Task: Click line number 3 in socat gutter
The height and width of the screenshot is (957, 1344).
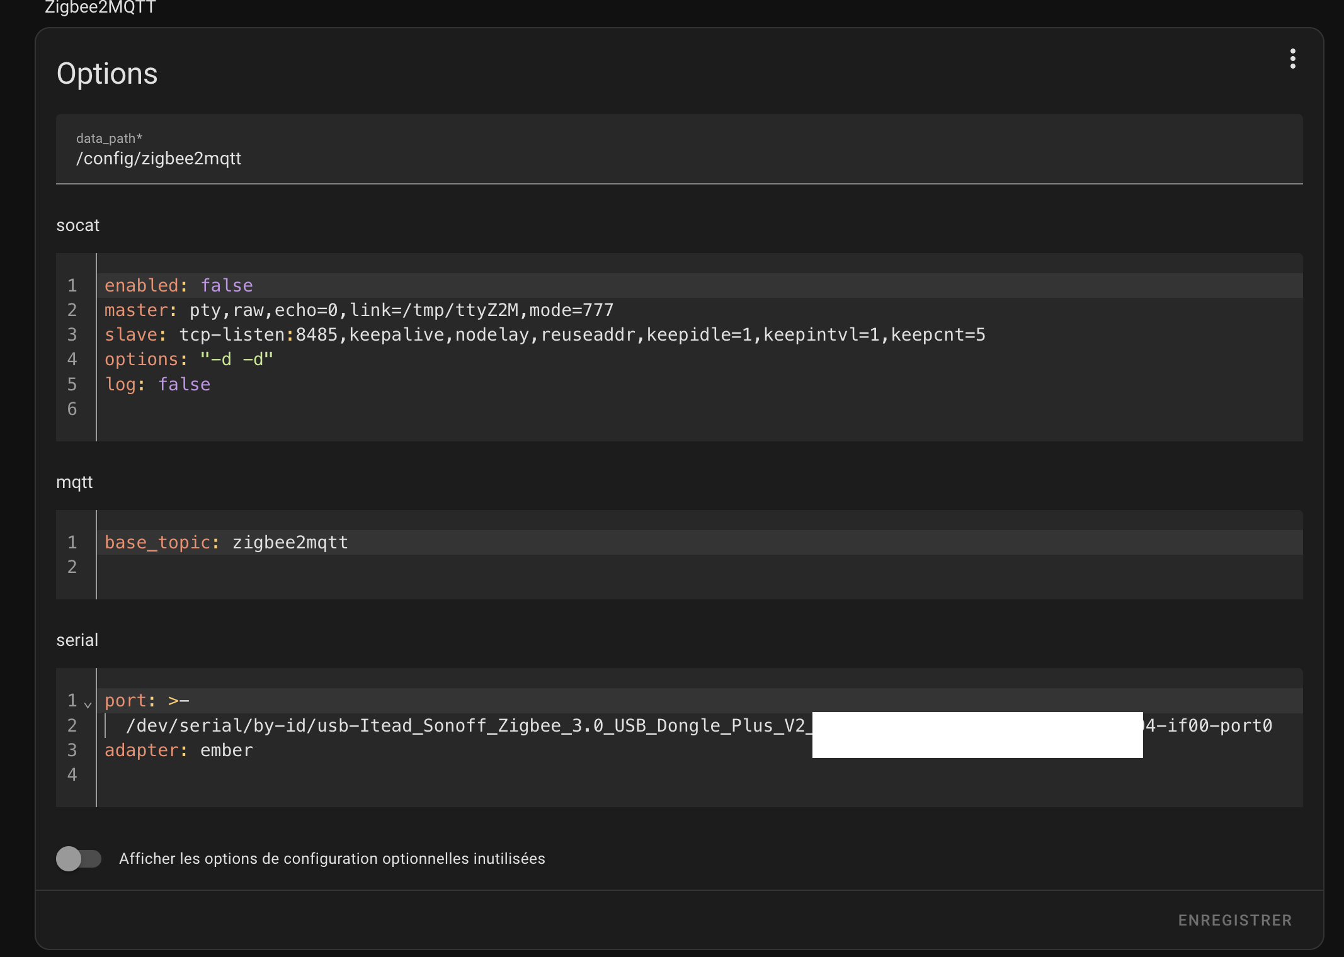Action: coord(72,334)
